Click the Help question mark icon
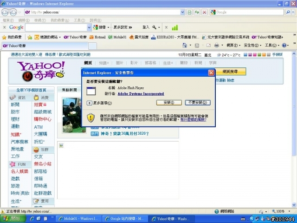This screenshot has width=297, height=223. [284, 46]
